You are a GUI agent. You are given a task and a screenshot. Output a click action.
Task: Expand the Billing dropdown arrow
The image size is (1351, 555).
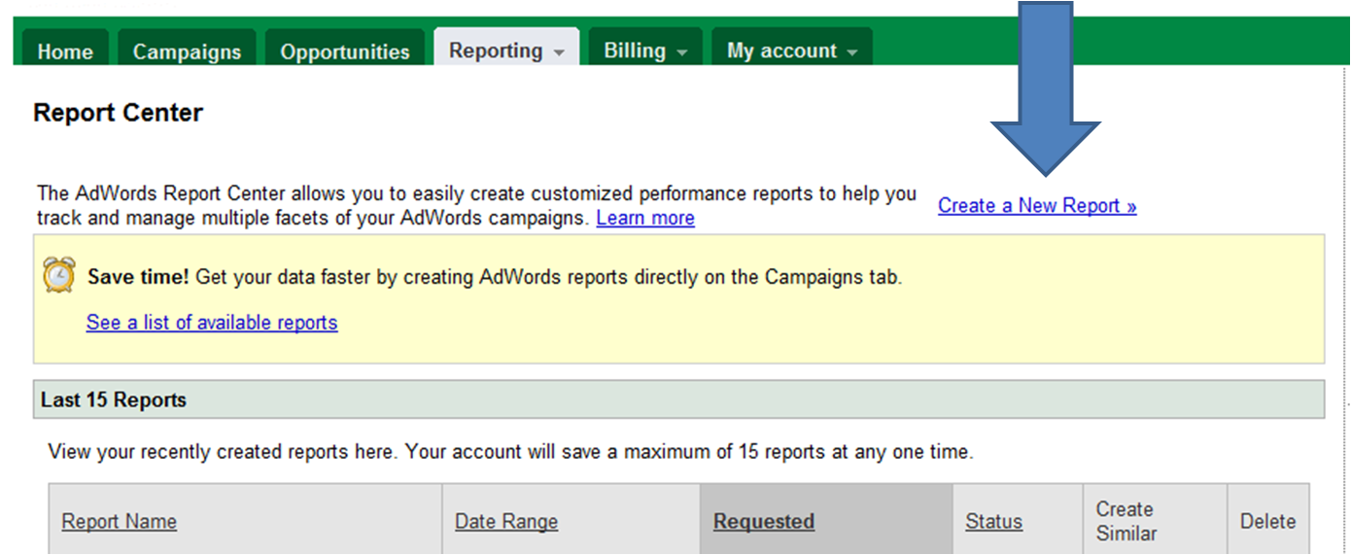682,52
